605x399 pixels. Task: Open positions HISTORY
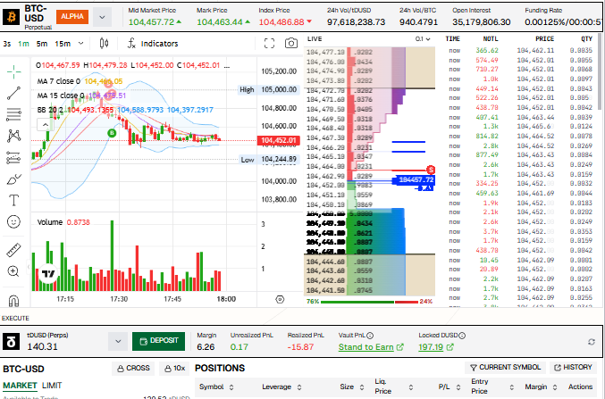(x=573, y=368)
